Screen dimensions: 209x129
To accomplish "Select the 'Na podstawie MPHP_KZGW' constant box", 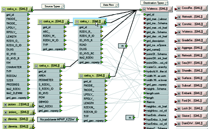I will point(57,119).
